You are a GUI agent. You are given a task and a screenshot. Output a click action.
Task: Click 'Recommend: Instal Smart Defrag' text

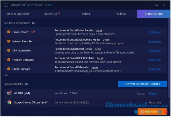[x=73, y=49]
